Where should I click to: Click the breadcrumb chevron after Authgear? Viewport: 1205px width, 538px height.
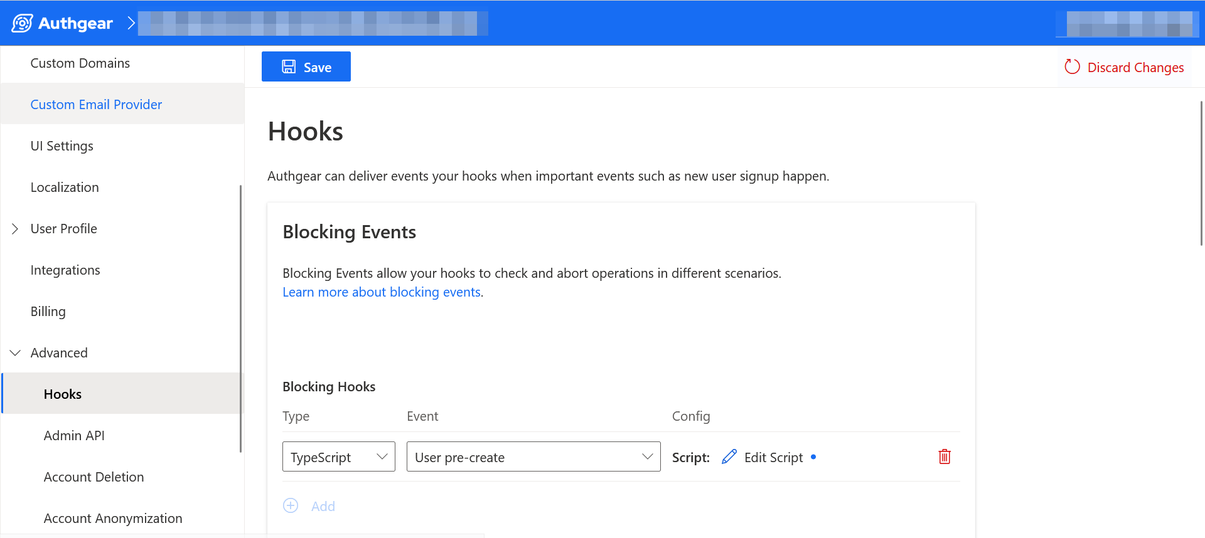coord(131,23)
